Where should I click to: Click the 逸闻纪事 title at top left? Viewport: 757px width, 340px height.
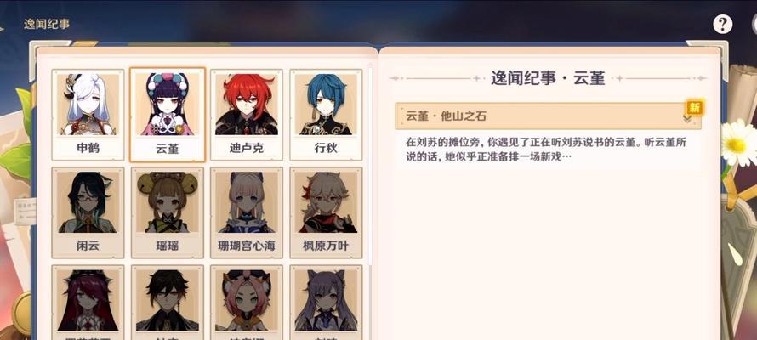47,24
